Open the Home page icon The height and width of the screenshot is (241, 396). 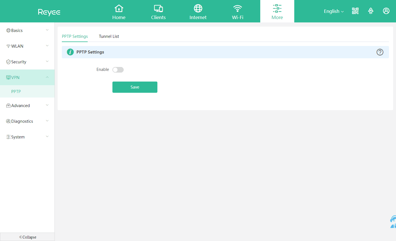(119, 9)
